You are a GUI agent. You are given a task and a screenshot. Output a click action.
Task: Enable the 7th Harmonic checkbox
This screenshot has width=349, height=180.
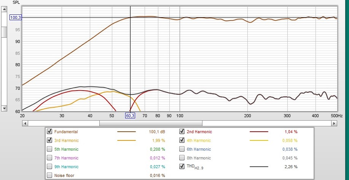pos(49,158)
